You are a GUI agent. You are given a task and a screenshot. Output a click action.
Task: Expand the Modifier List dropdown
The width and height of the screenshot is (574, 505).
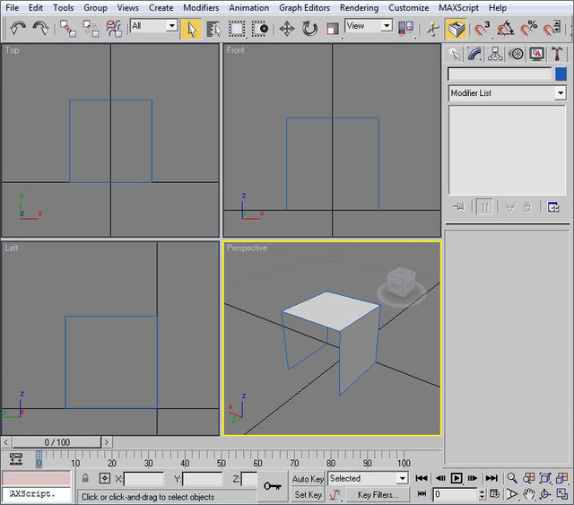(561, 93)
